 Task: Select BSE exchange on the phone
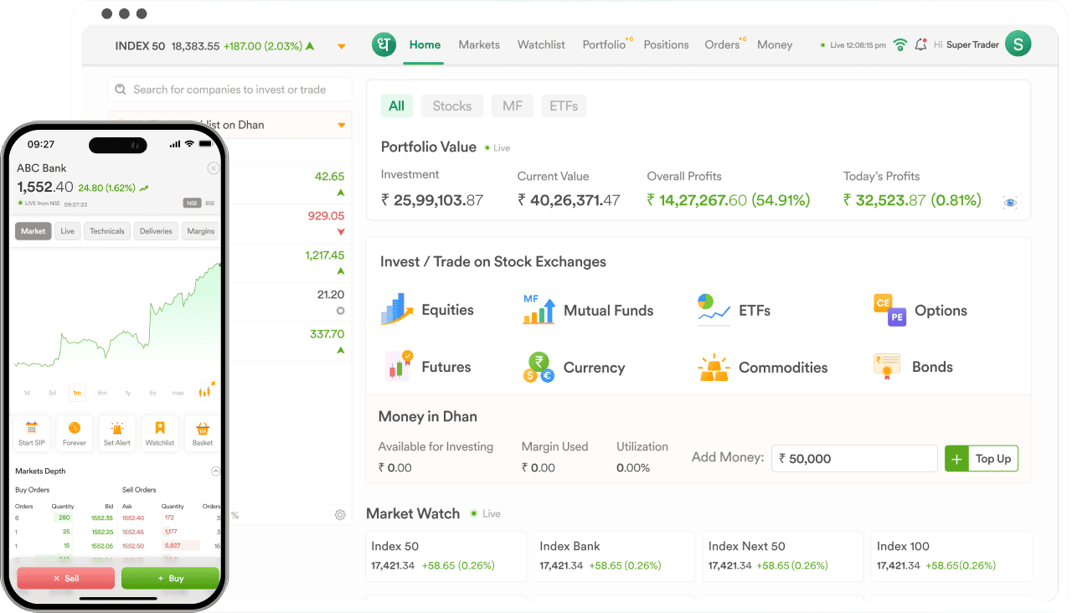click(210, 203)
